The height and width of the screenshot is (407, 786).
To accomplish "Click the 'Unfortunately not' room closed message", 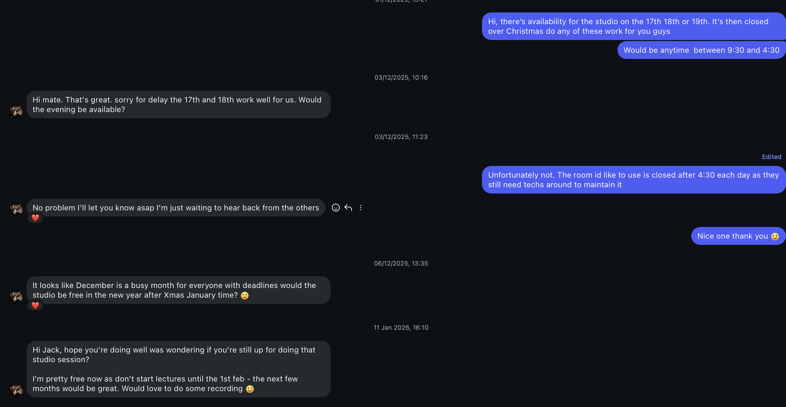I will tap(634, 180).
